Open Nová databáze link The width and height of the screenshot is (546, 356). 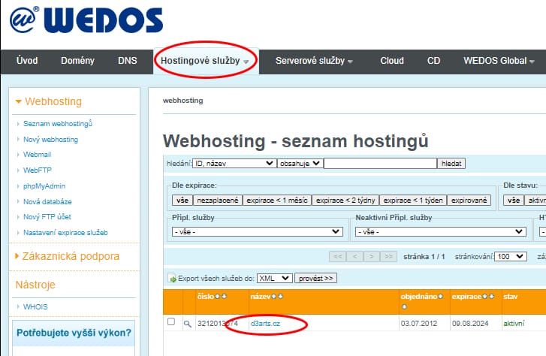[x=47, y=201]
